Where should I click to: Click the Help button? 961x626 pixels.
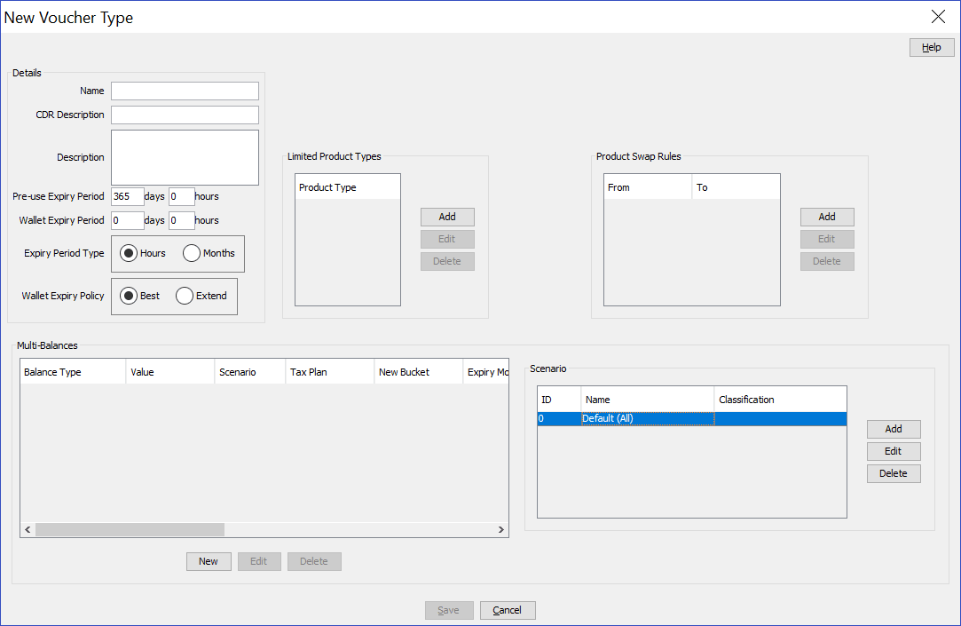click(931, 46)
